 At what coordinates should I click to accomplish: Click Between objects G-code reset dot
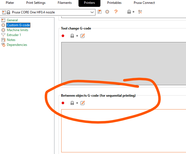coord(77,103)
